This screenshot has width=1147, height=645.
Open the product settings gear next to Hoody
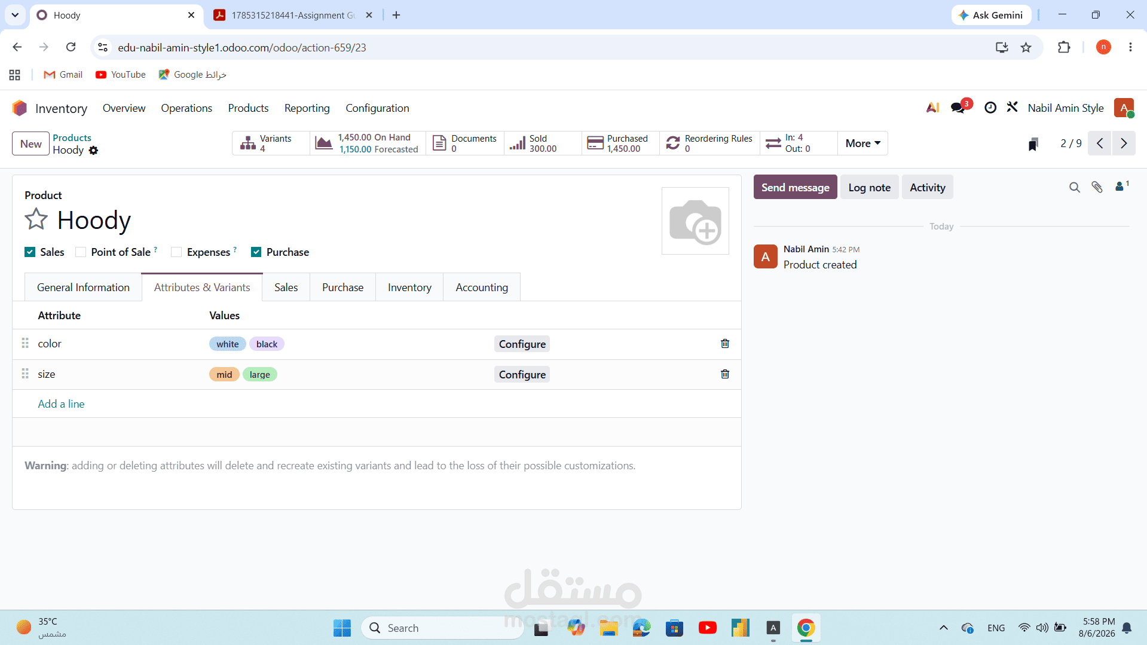[x=93, y=151]
